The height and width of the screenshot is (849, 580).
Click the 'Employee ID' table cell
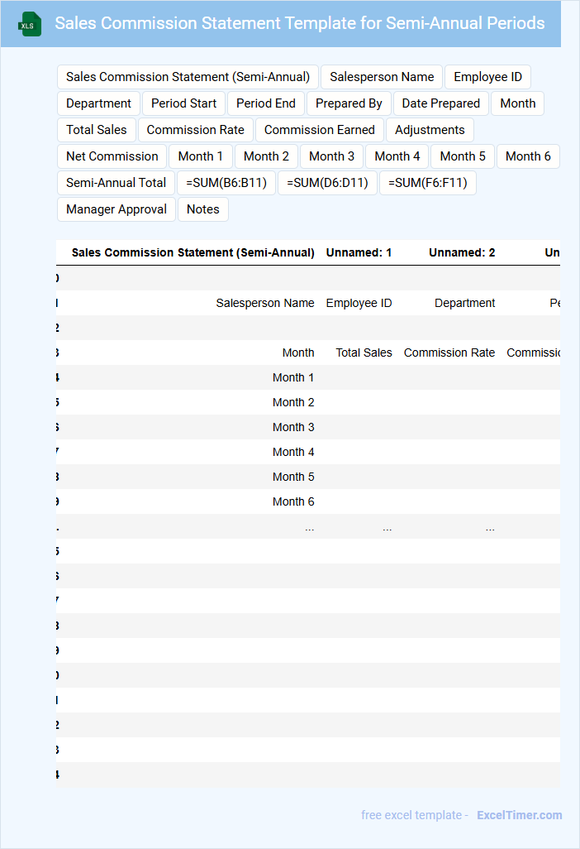coord(359,303)
